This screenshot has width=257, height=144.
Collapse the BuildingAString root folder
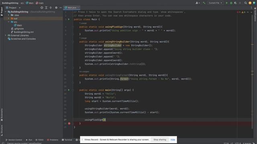(x=6, y=12)
